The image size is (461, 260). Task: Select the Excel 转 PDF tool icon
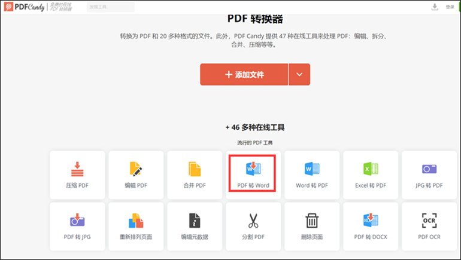(x=371, y=169)
